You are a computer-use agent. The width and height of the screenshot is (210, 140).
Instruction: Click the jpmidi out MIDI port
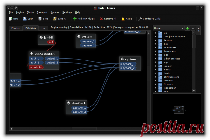[x=51, y=42]
